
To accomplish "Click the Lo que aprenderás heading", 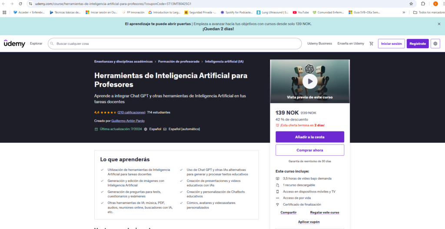I will point(125,159).
